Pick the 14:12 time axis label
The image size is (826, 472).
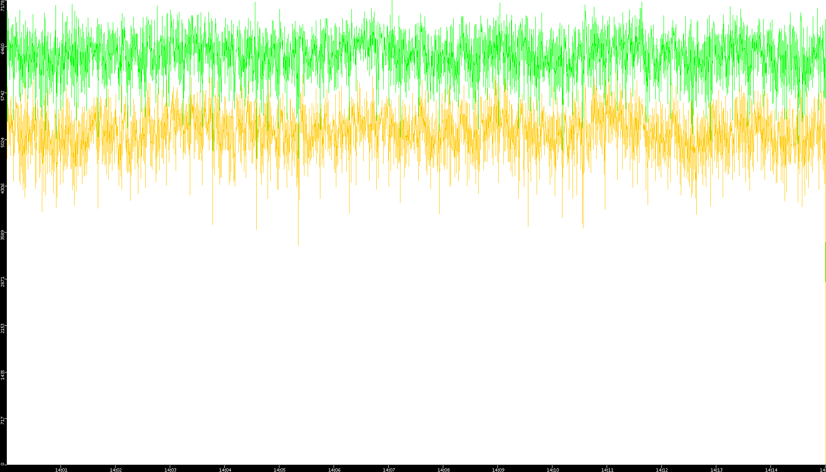(662, 470)
